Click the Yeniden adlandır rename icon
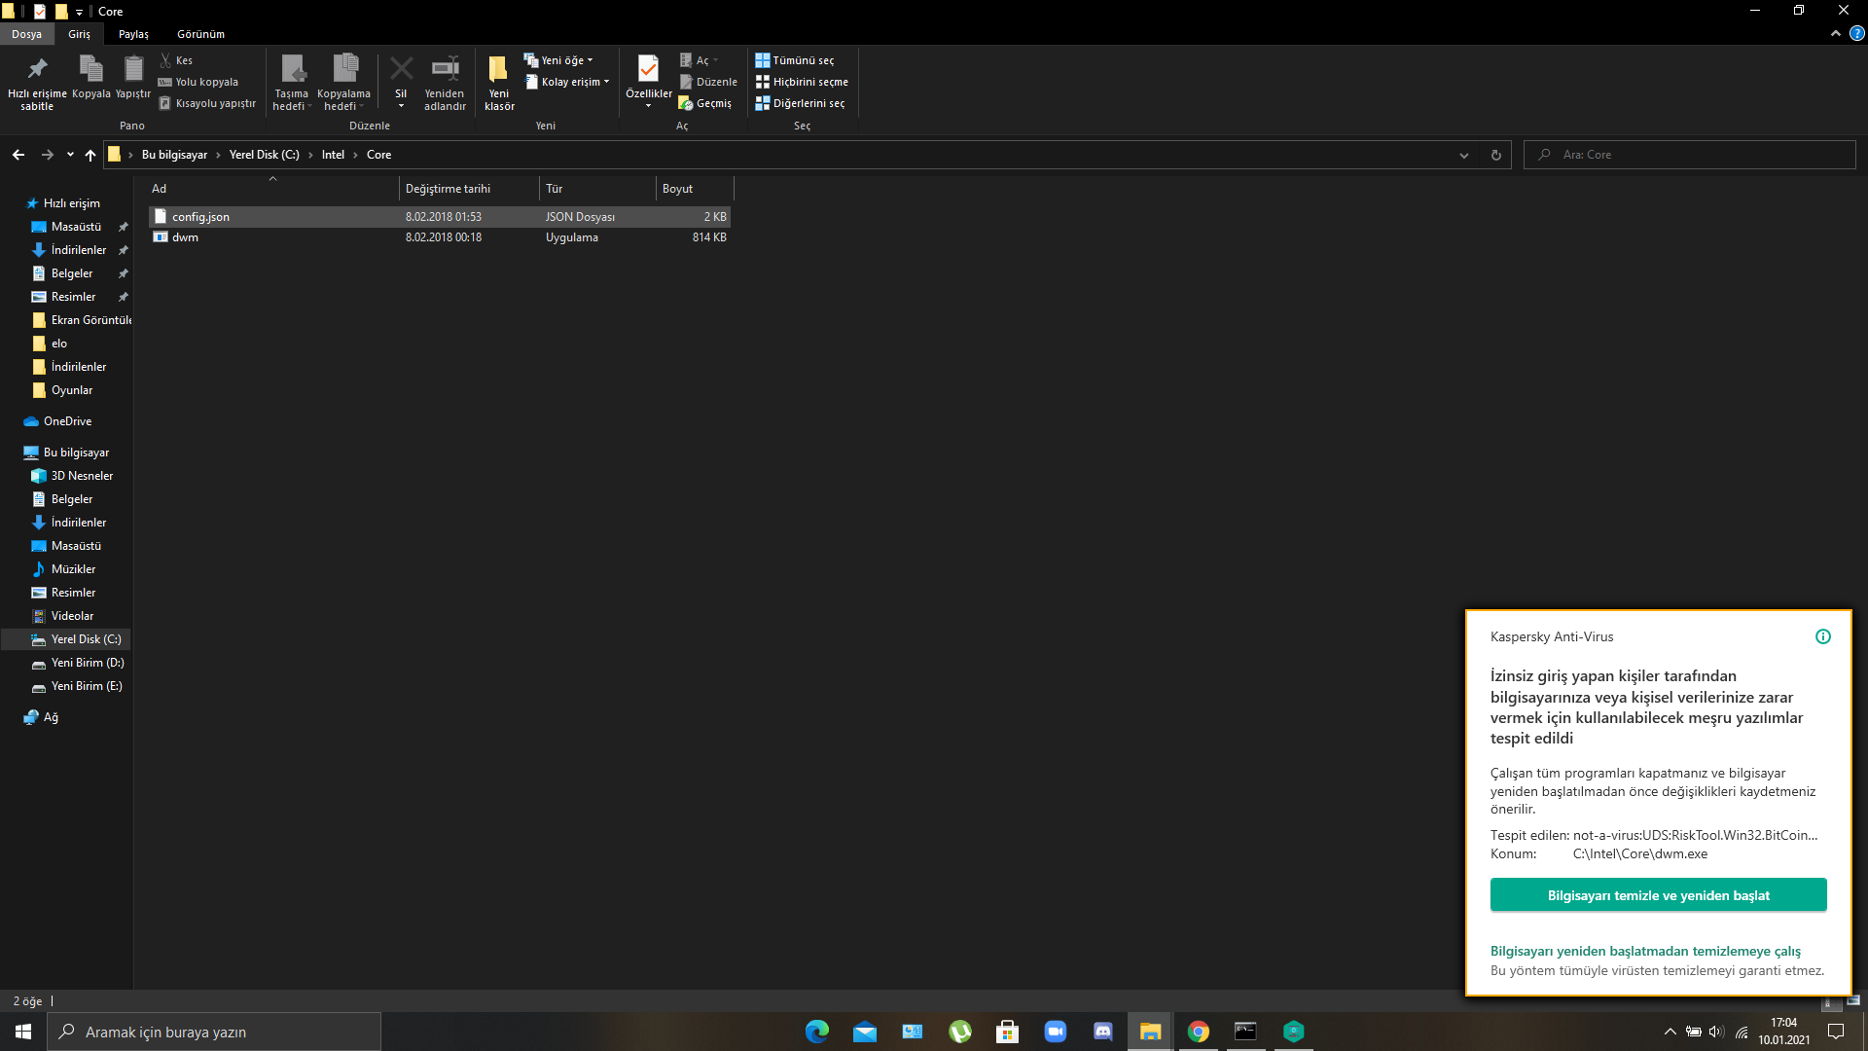Screen dimensions: 1868x1051 [445, 69]
